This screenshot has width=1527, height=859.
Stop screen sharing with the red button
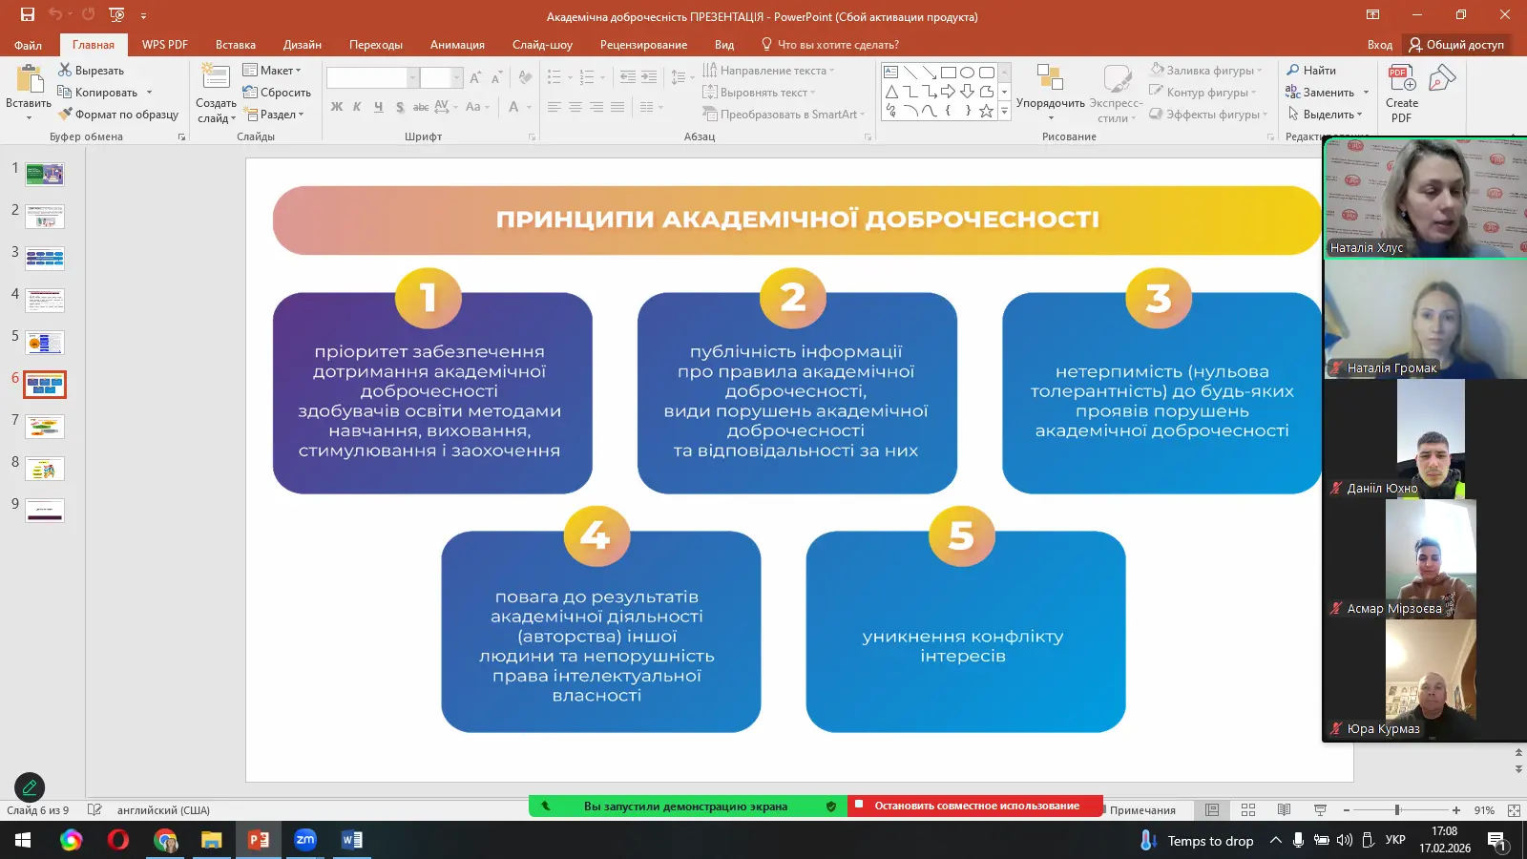tap(974, 807)
